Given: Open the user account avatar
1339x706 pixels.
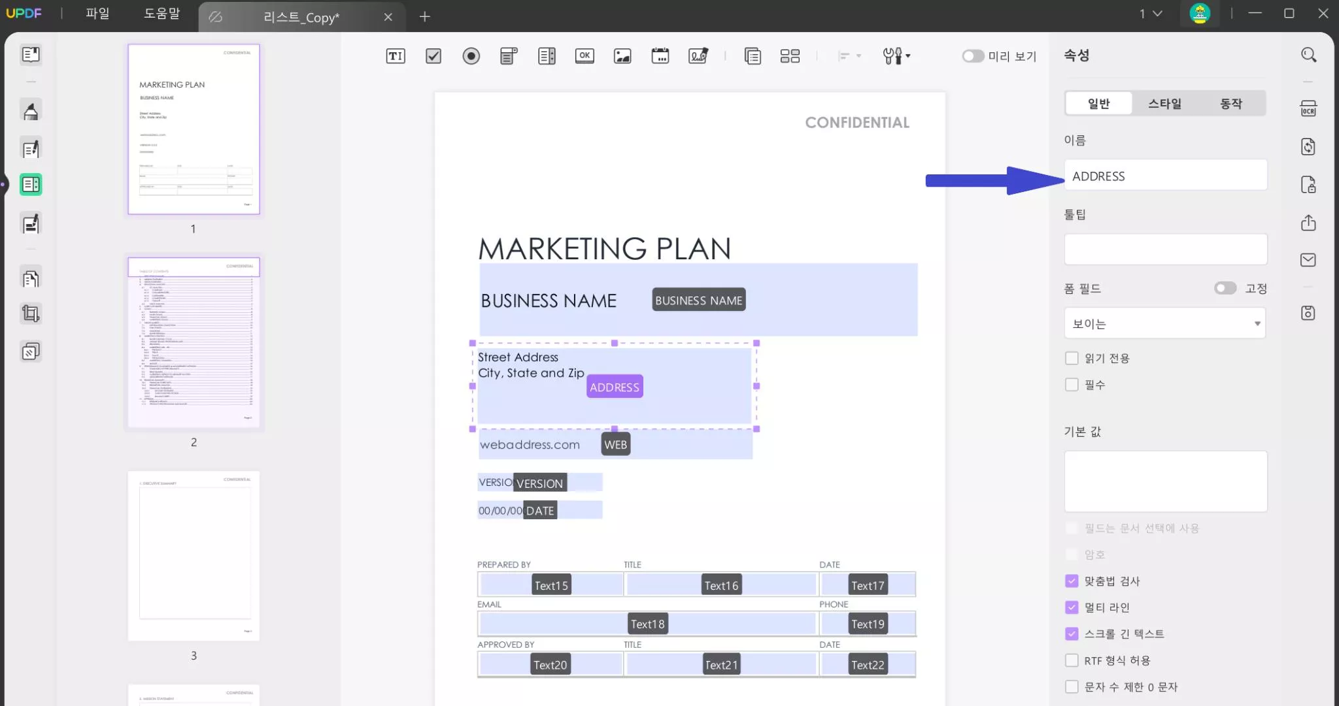Looking at the screenshot, I should [1199, 14].
